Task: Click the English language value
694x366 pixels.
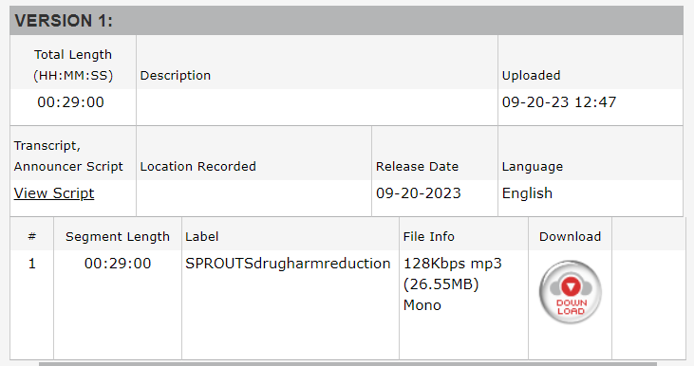Action: click(x=527, y=193)
